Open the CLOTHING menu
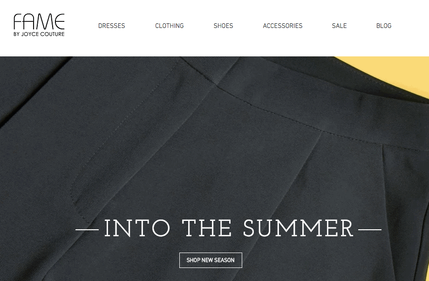 [x=170, y=26]
